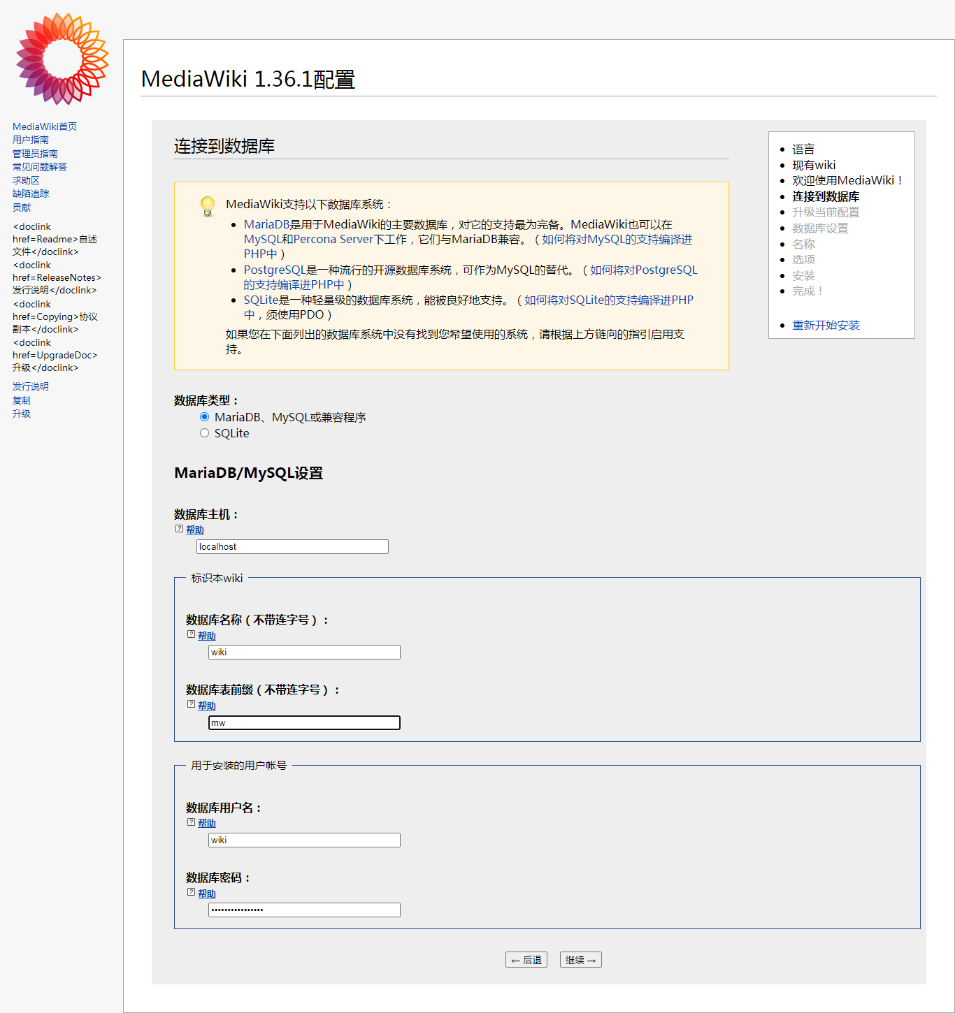Open the SQLite link in info box
The image size is (955, 1013).
[x=261, y=300]
